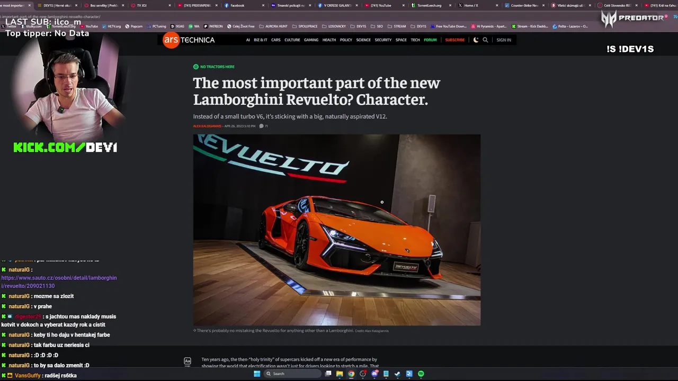Open the SECURITY section
The width and height of the screenshot is (678, 381).
(383, 40)
